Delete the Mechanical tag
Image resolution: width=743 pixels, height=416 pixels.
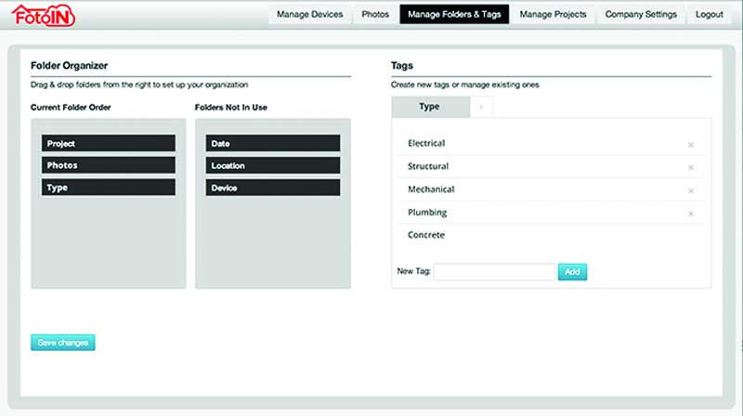coord(690,191)
